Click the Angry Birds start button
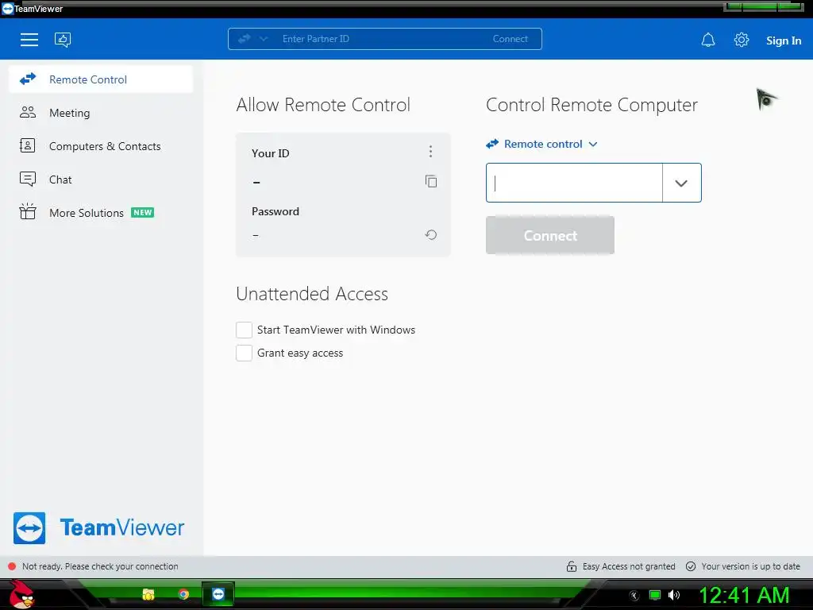The width and height of the screenshot is (813, 610). (x=21, y=594)
